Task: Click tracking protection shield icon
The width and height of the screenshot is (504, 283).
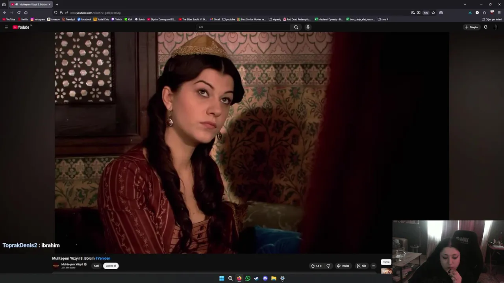Action: (56, 13)
